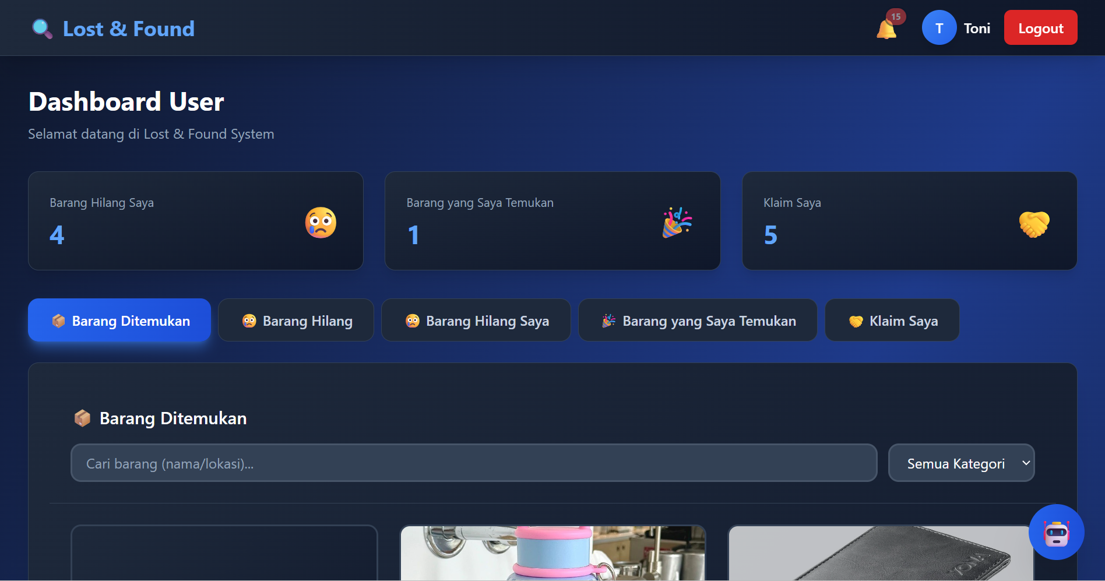Select the Barang Ditemukan tab
This screenshot has width=1105, height=581.
click(119, 321)
